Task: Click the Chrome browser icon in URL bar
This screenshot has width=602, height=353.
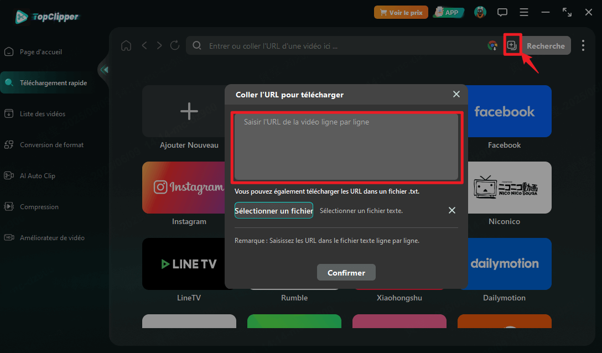Action: point(492,46)
